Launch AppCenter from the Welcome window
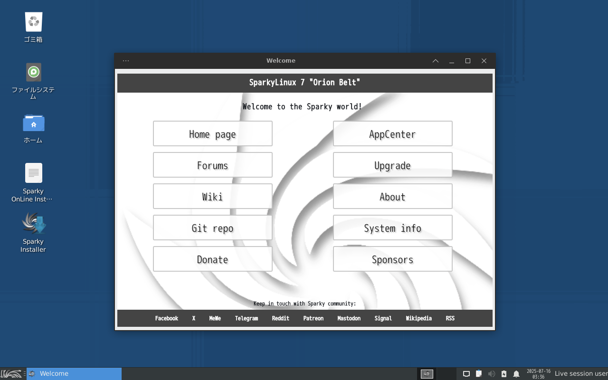This screenshot has width=608, height=380. (393, 133)
